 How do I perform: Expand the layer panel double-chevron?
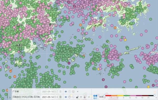[10, 97]
